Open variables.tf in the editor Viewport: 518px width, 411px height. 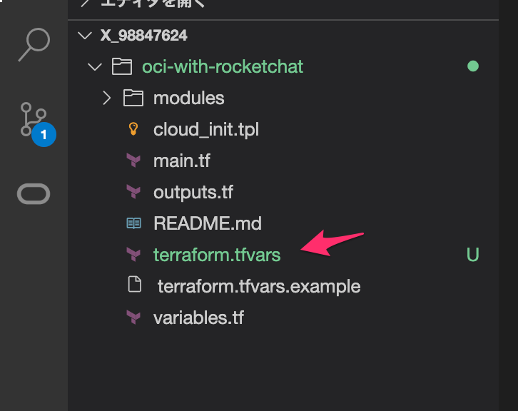pos(198,318)
